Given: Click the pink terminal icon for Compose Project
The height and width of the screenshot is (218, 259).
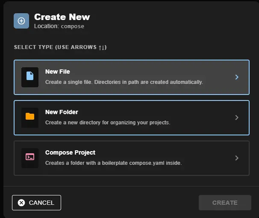Looking at the screenshot, I should tap(30, 158).
